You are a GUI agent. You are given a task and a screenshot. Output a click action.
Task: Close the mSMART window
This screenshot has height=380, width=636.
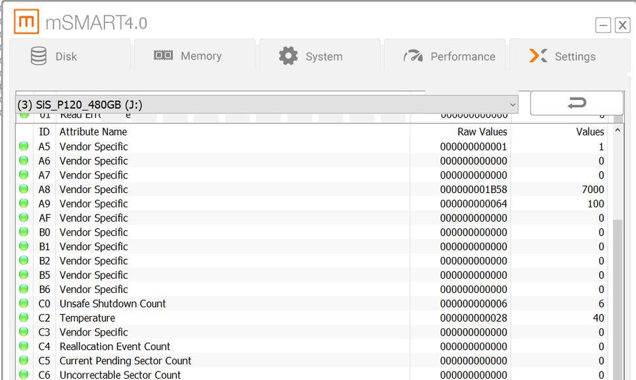pyautogui.click(x=622, y=25)
